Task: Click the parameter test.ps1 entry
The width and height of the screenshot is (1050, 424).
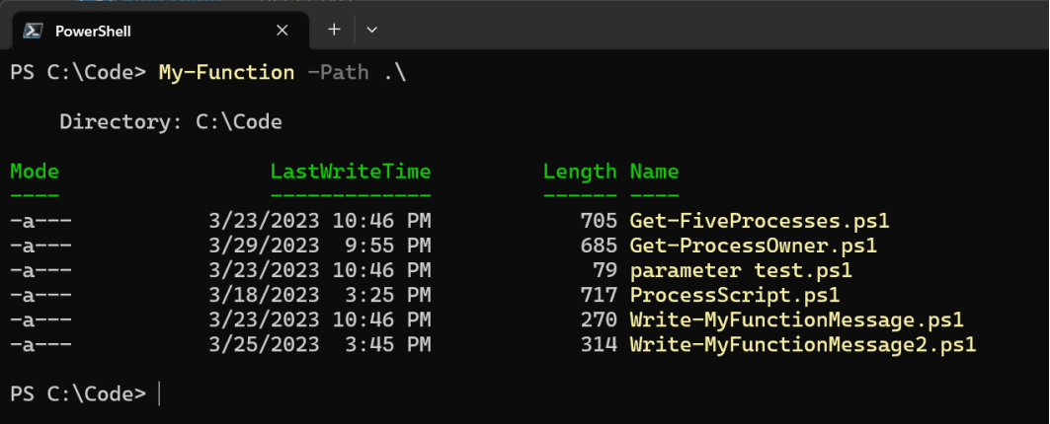Action: point(741,271)
